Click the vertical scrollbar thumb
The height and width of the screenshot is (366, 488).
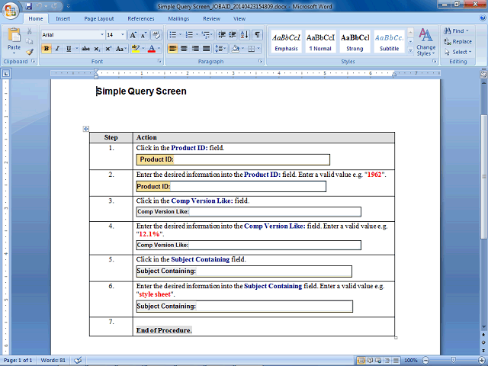(483, 177)
